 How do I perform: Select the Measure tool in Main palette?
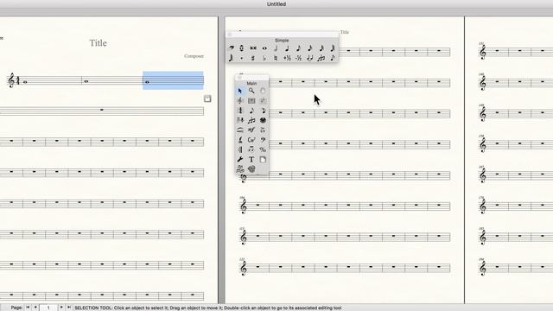251,101
